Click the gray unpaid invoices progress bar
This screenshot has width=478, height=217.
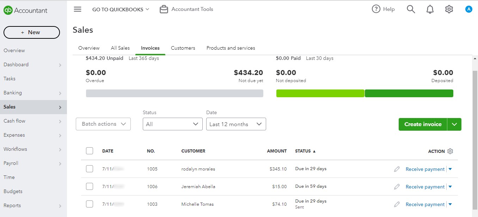coord(174,93)
